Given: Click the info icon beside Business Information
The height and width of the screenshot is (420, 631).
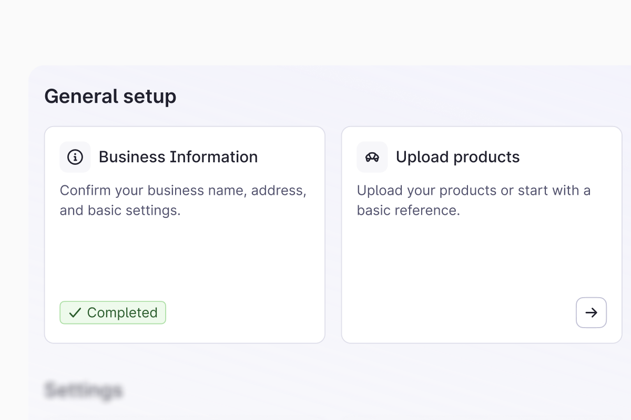Looking at the screenshot, I should pos(75,157).
